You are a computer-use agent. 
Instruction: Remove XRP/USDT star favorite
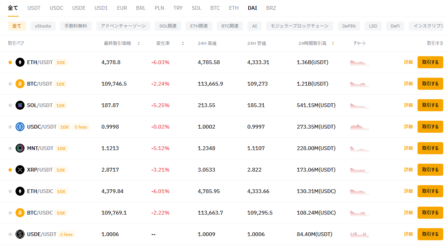(10, 170)
